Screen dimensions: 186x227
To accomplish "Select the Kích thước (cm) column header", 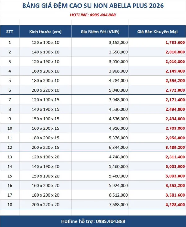I will point(45,32).
